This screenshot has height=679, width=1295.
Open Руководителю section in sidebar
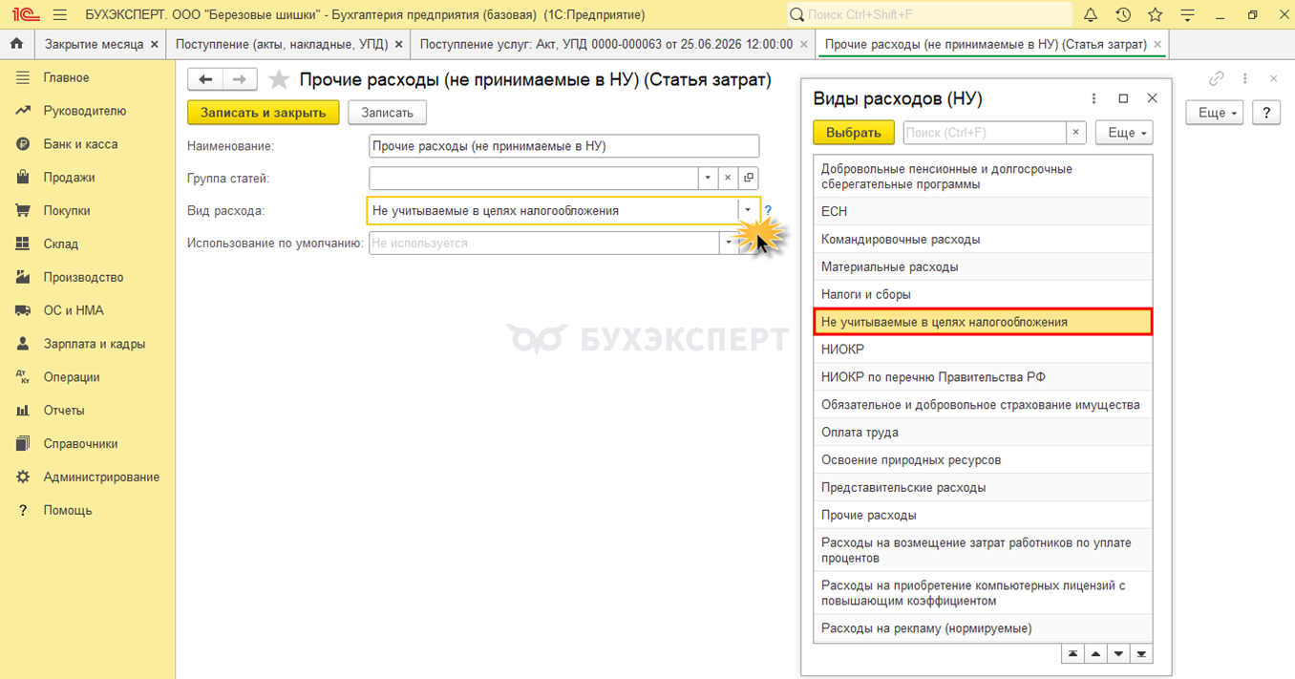tap(88, 111)
